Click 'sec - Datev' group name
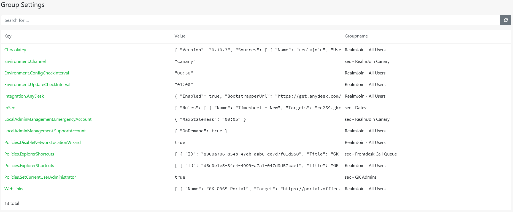This screenshot has height=212, width=513. [355, 108]
